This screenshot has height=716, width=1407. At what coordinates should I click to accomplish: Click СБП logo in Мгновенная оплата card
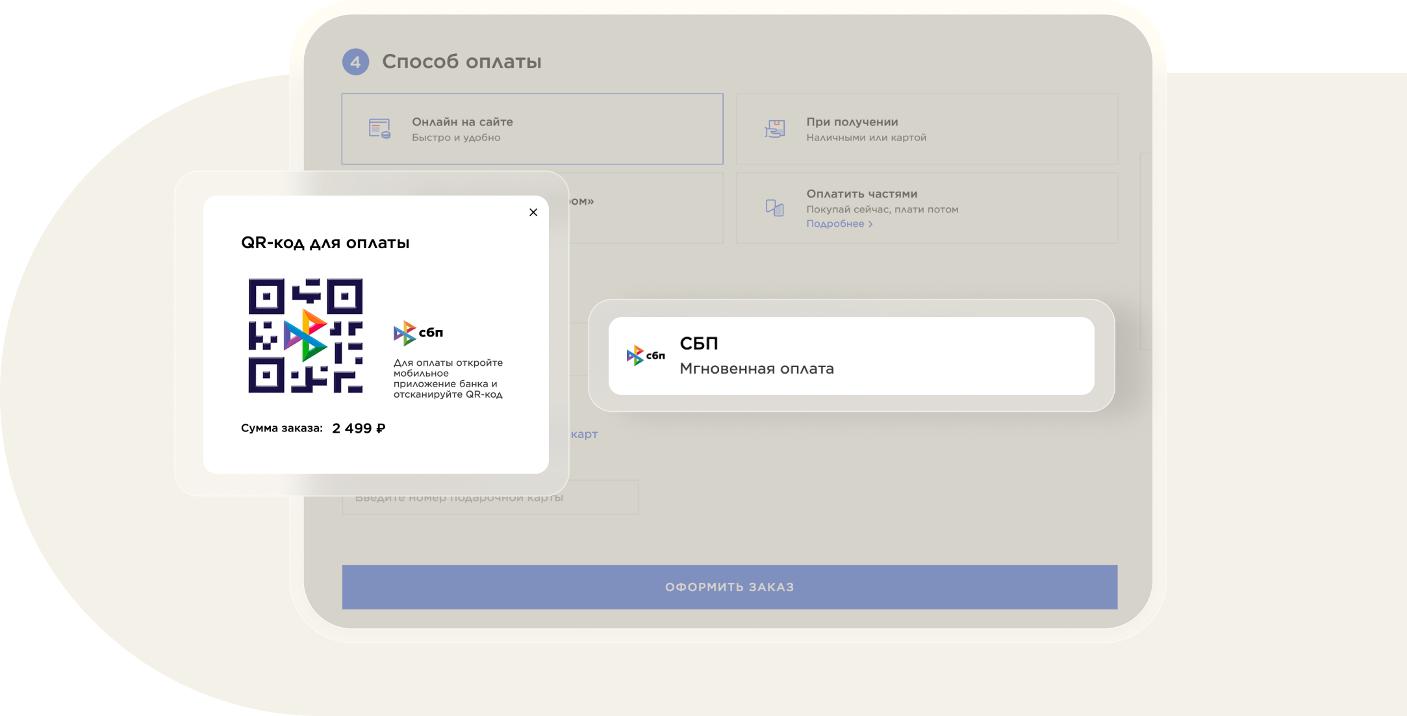click(646, 355)
